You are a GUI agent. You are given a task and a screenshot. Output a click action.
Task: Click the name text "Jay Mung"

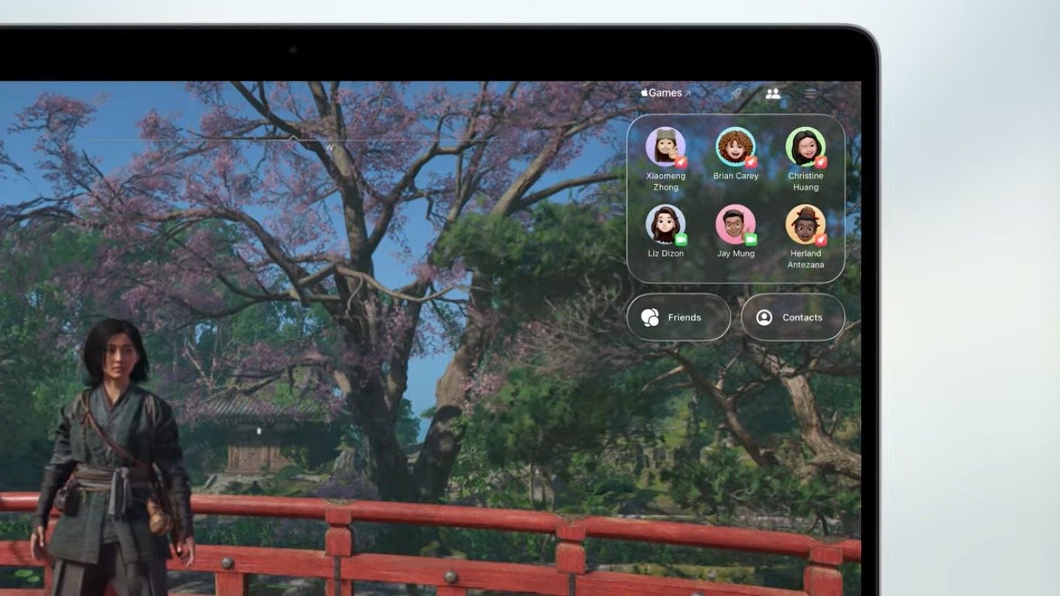tap(736, 254)
